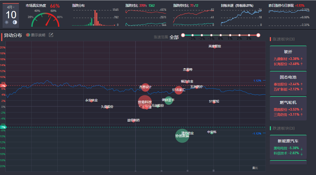Screen dimensions: 316x175
Task: Open the edit pencil icon beside 图示说明
Action: (x=51, y=35)
